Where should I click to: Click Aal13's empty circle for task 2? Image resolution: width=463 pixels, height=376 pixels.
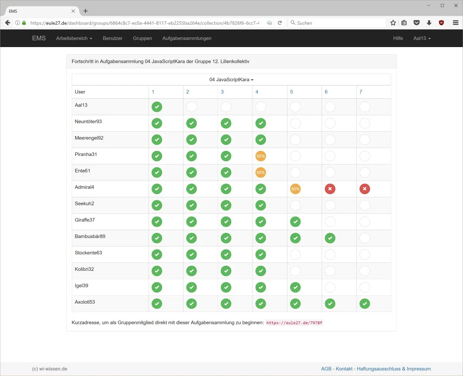pos(191,107)
